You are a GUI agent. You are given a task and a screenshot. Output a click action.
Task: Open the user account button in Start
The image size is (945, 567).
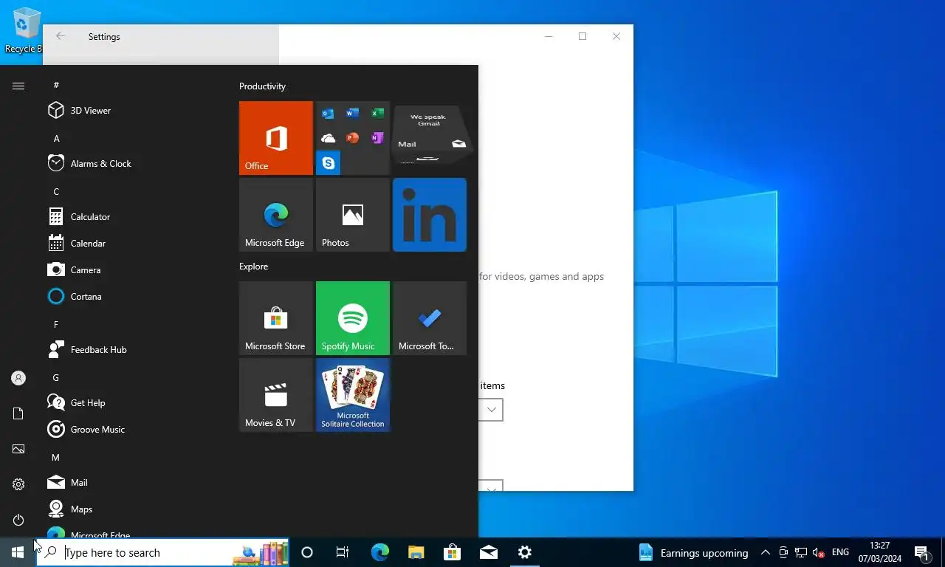point(18,378)
